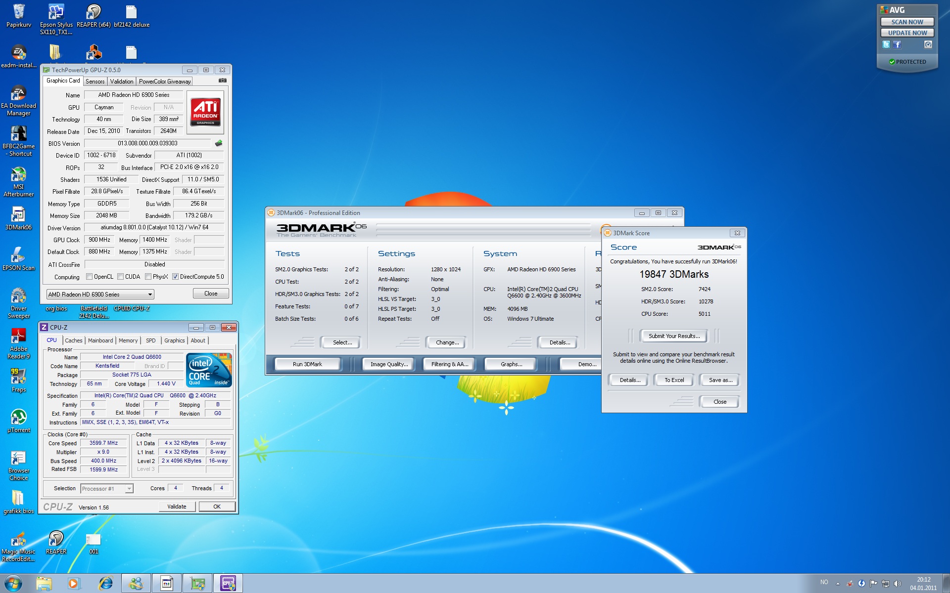
Task: Open the Processor #1 selection dropdown
Action: (106, 489)
